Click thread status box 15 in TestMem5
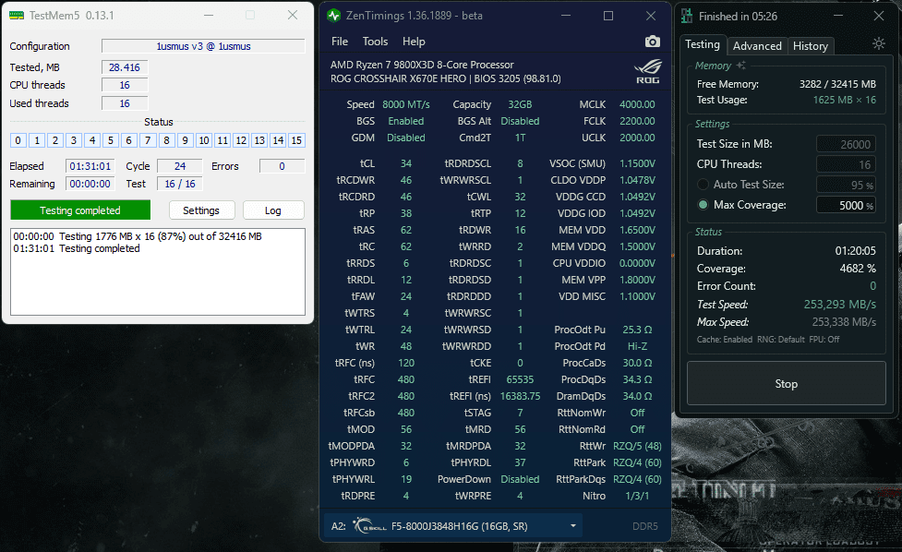This screenshot has width=902, height=552. click(296, 140)
